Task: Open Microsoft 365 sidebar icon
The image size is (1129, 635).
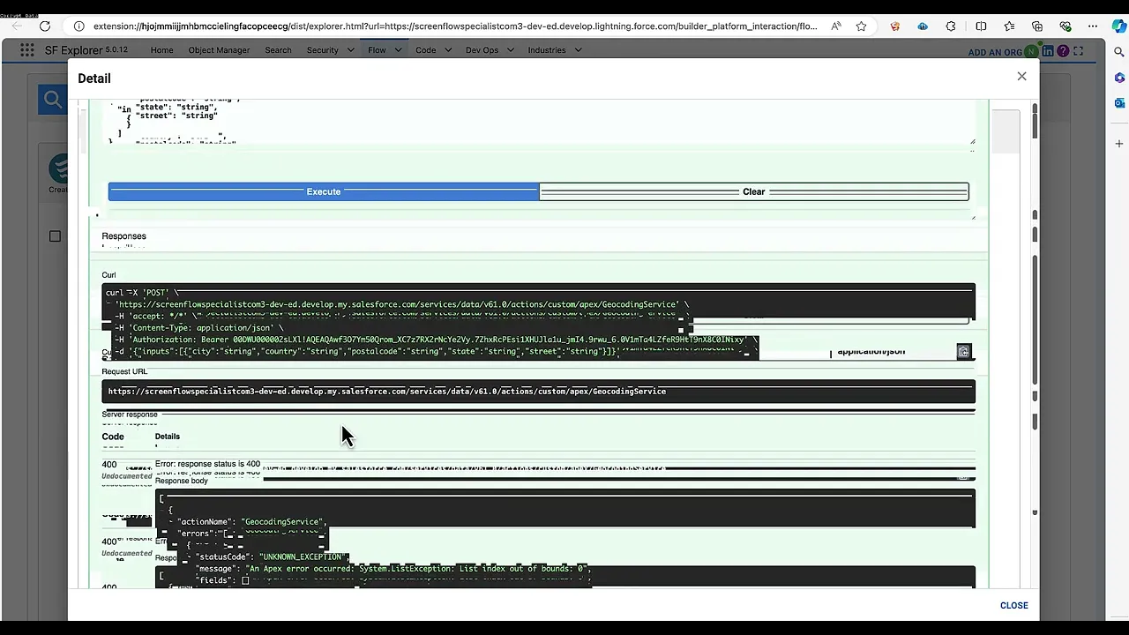Action: [1118, 78]
